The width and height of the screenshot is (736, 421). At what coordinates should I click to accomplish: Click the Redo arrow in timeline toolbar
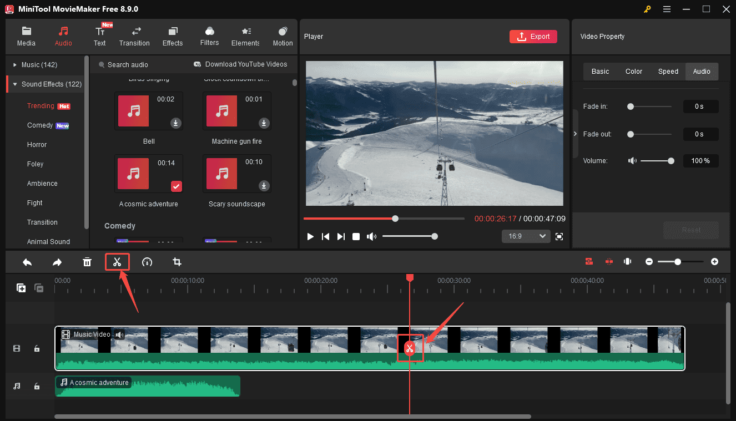[x=57, y=262]
